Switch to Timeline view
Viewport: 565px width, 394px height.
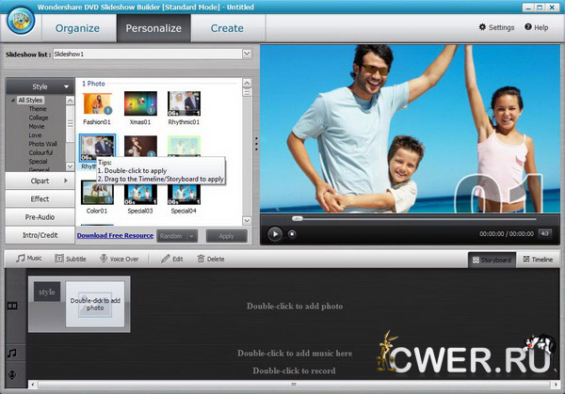(537, 259)
